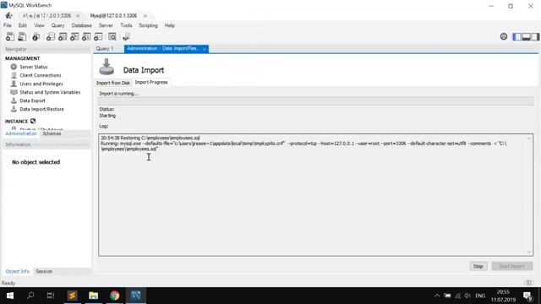Open the volume control in system tray
Screen dimensions: 541x304
(467, 296)
